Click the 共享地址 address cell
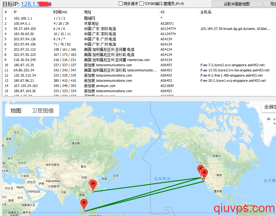 [x=91, y=23]
